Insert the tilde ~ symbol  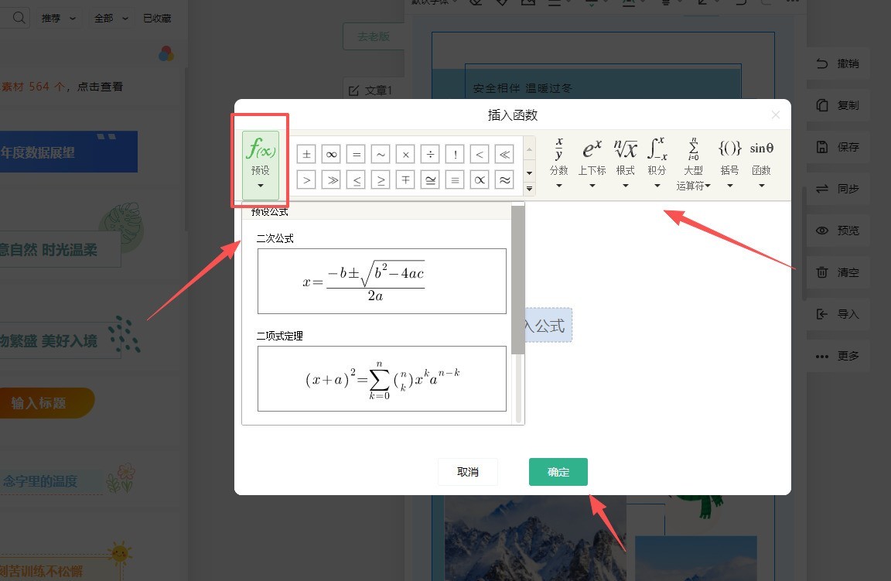tap(381, 154)
